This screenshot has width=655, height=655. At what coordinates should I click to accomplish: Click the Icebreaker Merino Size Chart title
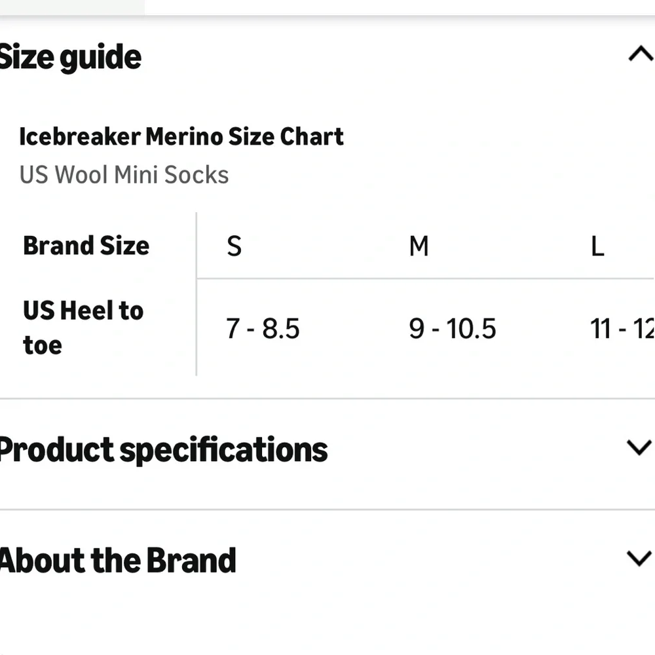[x=181, y=137]
